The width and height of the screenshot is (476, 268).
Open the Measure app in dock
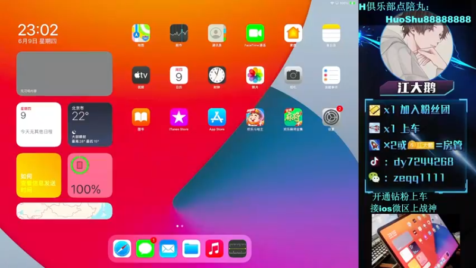[237, 248]
